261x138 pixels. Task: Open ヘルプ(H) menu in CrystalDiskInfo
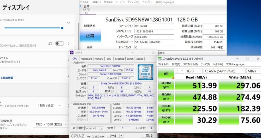click(147, 2)
